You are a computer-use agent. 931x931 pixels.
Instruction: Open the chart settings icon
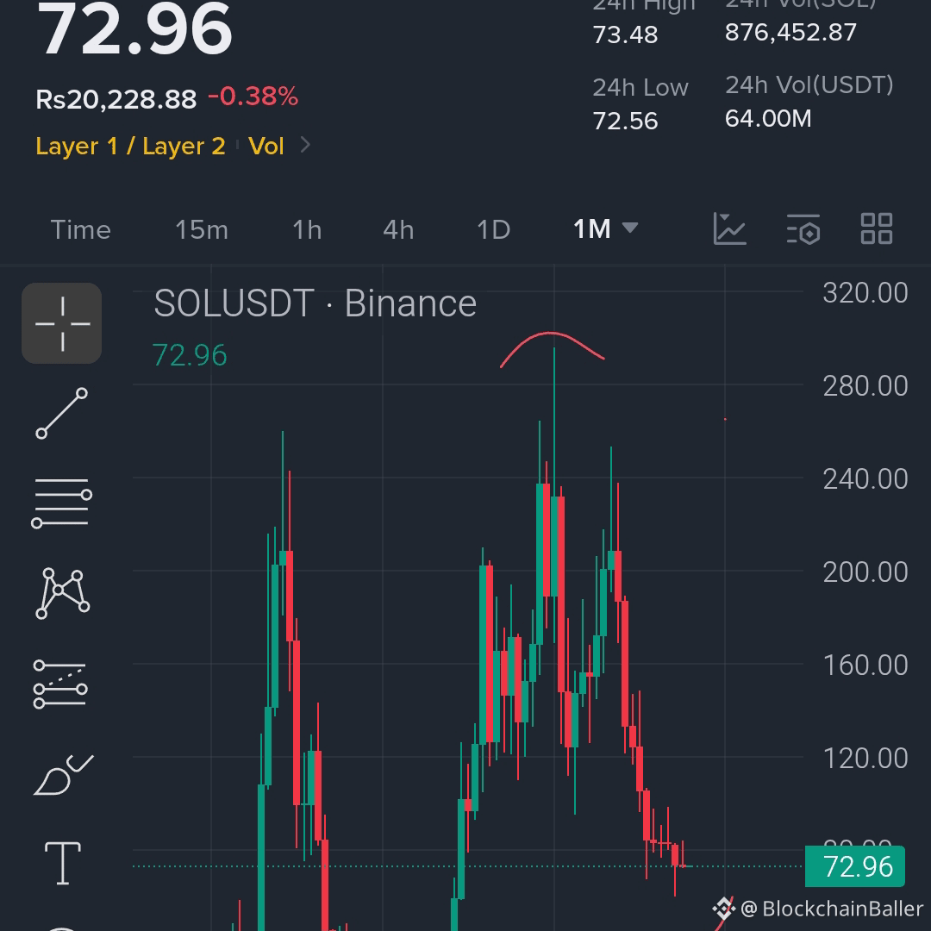[803, 228]
